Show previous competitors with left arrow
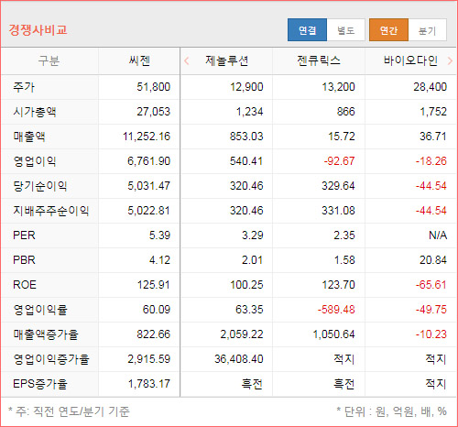The height and width of the screenshot is (427, 458). pos(187,61)
